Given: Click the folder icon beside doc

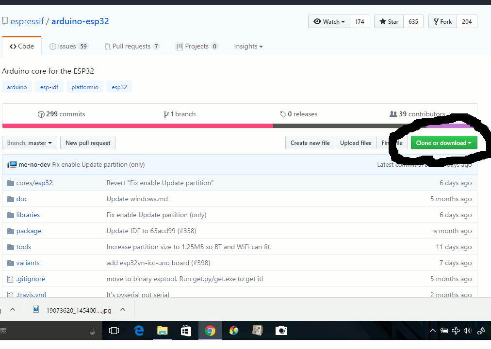Looking at the screenshot, I should [11, 199].
